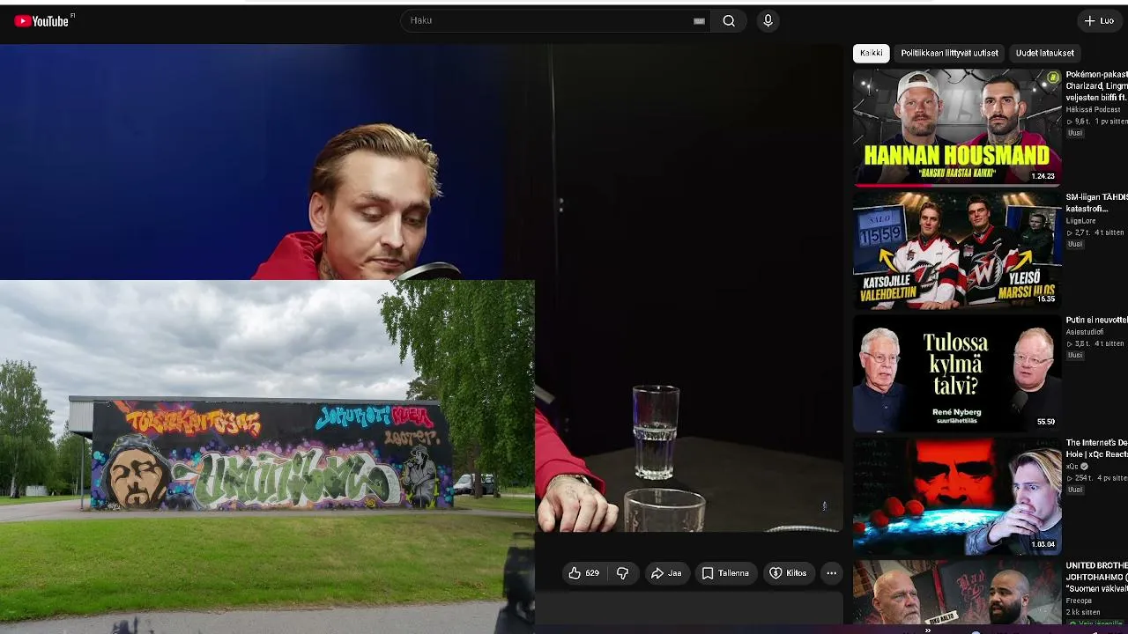Click the magnifying glass search button
The height and width of the screenshot is (634, 1128).
click(x=729, y=21)
